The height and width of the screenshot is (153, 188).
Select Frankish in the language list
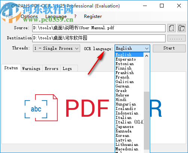(x=129, y=73)
